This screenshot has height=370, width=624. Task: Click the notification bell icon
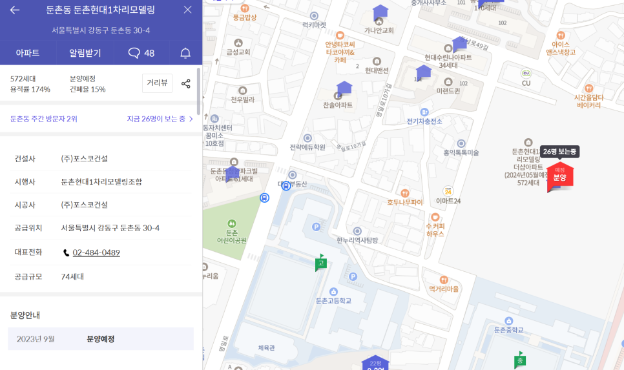(x=185, y=53)
